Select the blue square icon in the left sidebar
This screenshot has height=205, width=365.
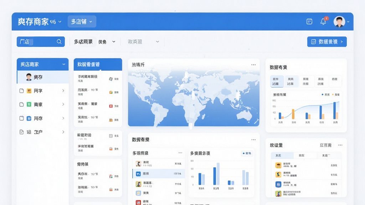point(29,118)
